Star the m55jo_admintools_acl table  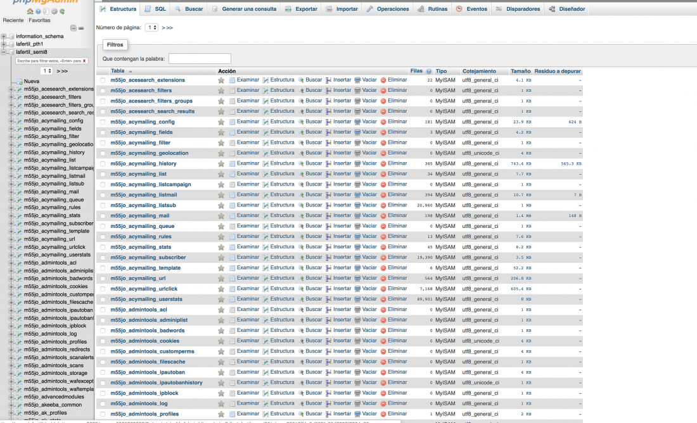coord(221,310)
